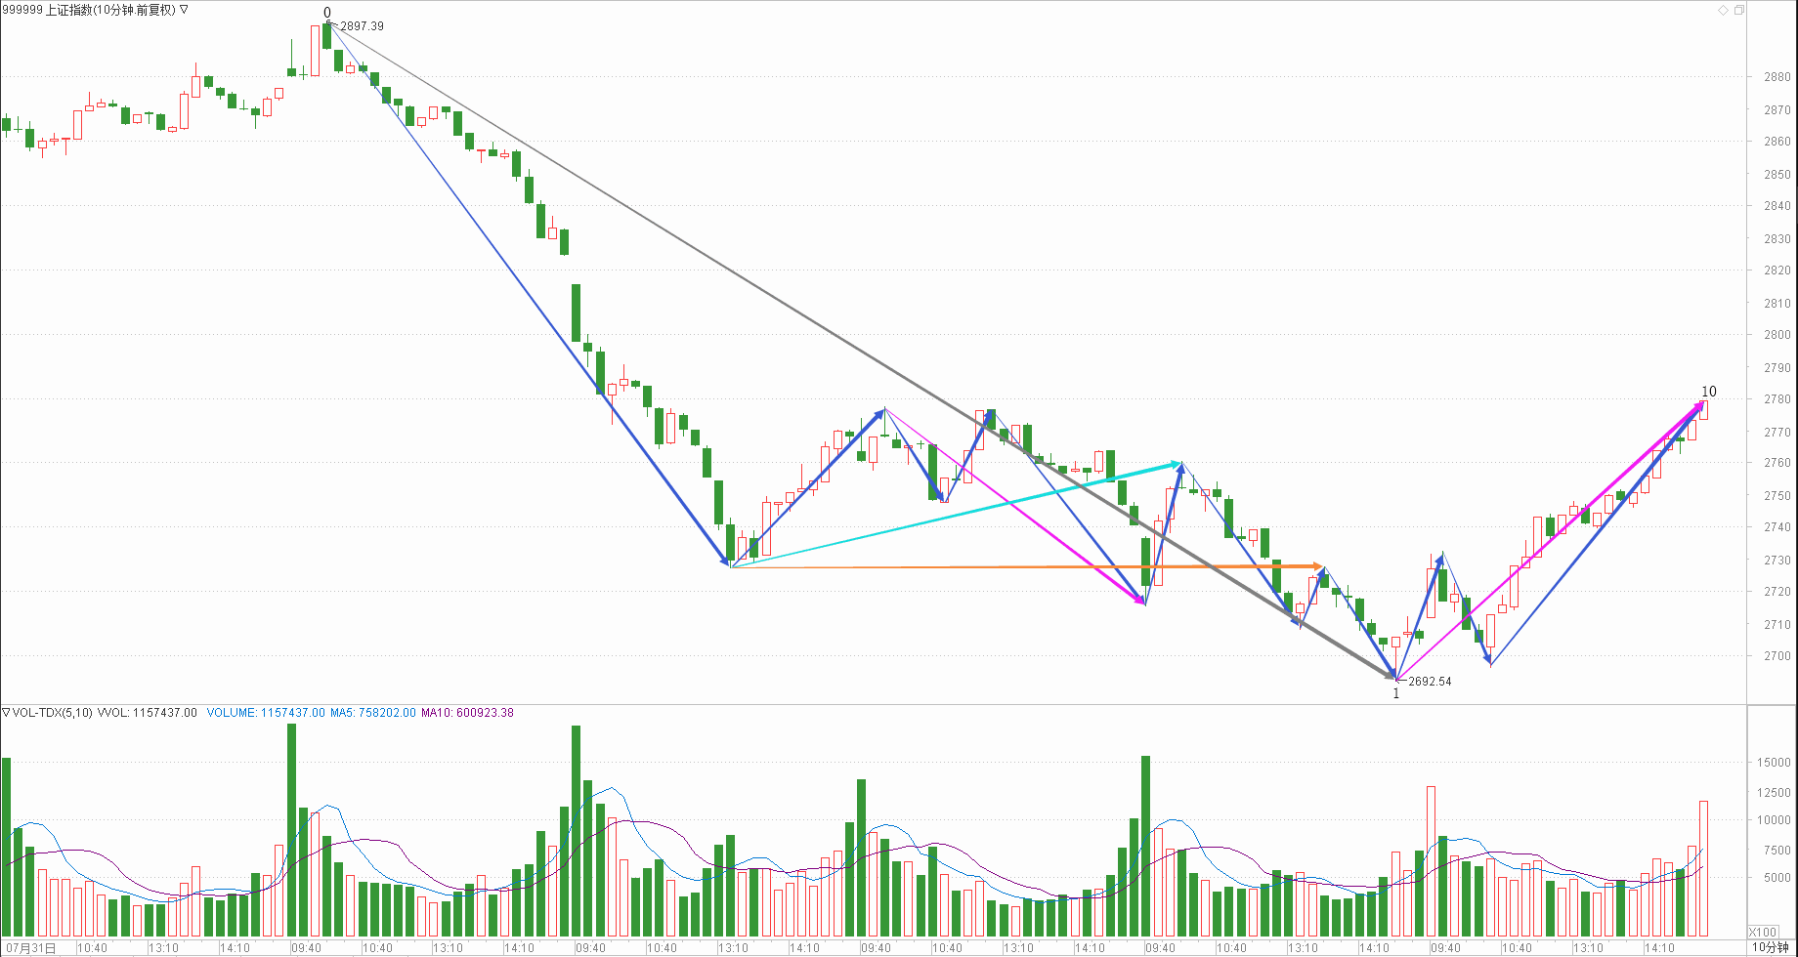Image resolution: width=1798 pixels, height=957 pixels.
Task: Click the MA10 volume value label
Action: point(467,713)
